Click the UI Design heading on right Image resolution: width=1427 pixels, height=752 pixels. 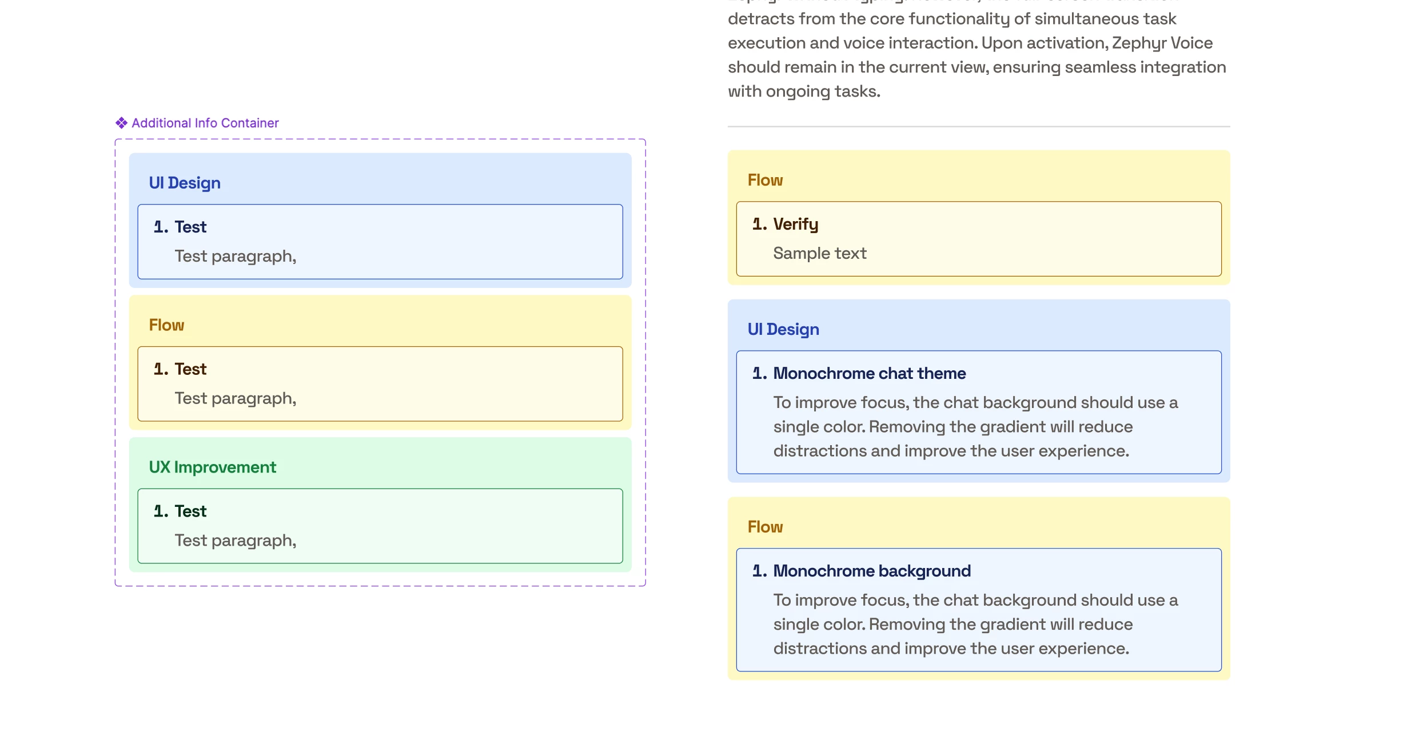click(783, 329)
